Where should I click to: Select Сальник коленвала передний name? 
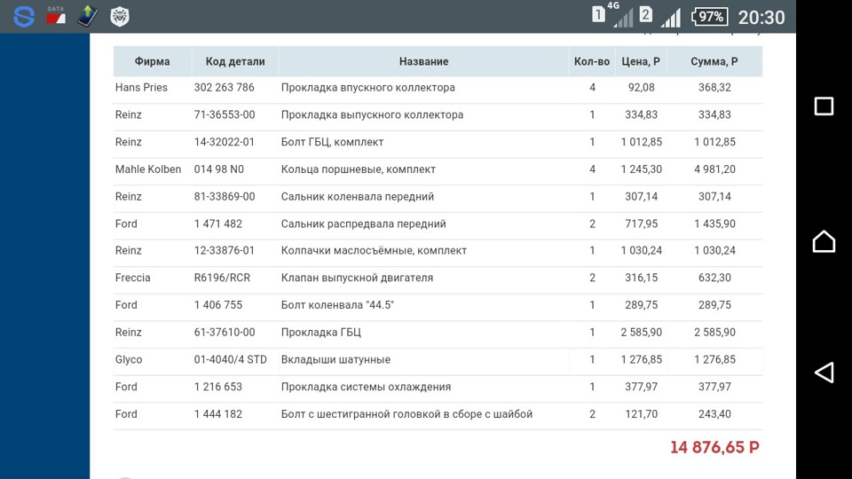point(358,196)
